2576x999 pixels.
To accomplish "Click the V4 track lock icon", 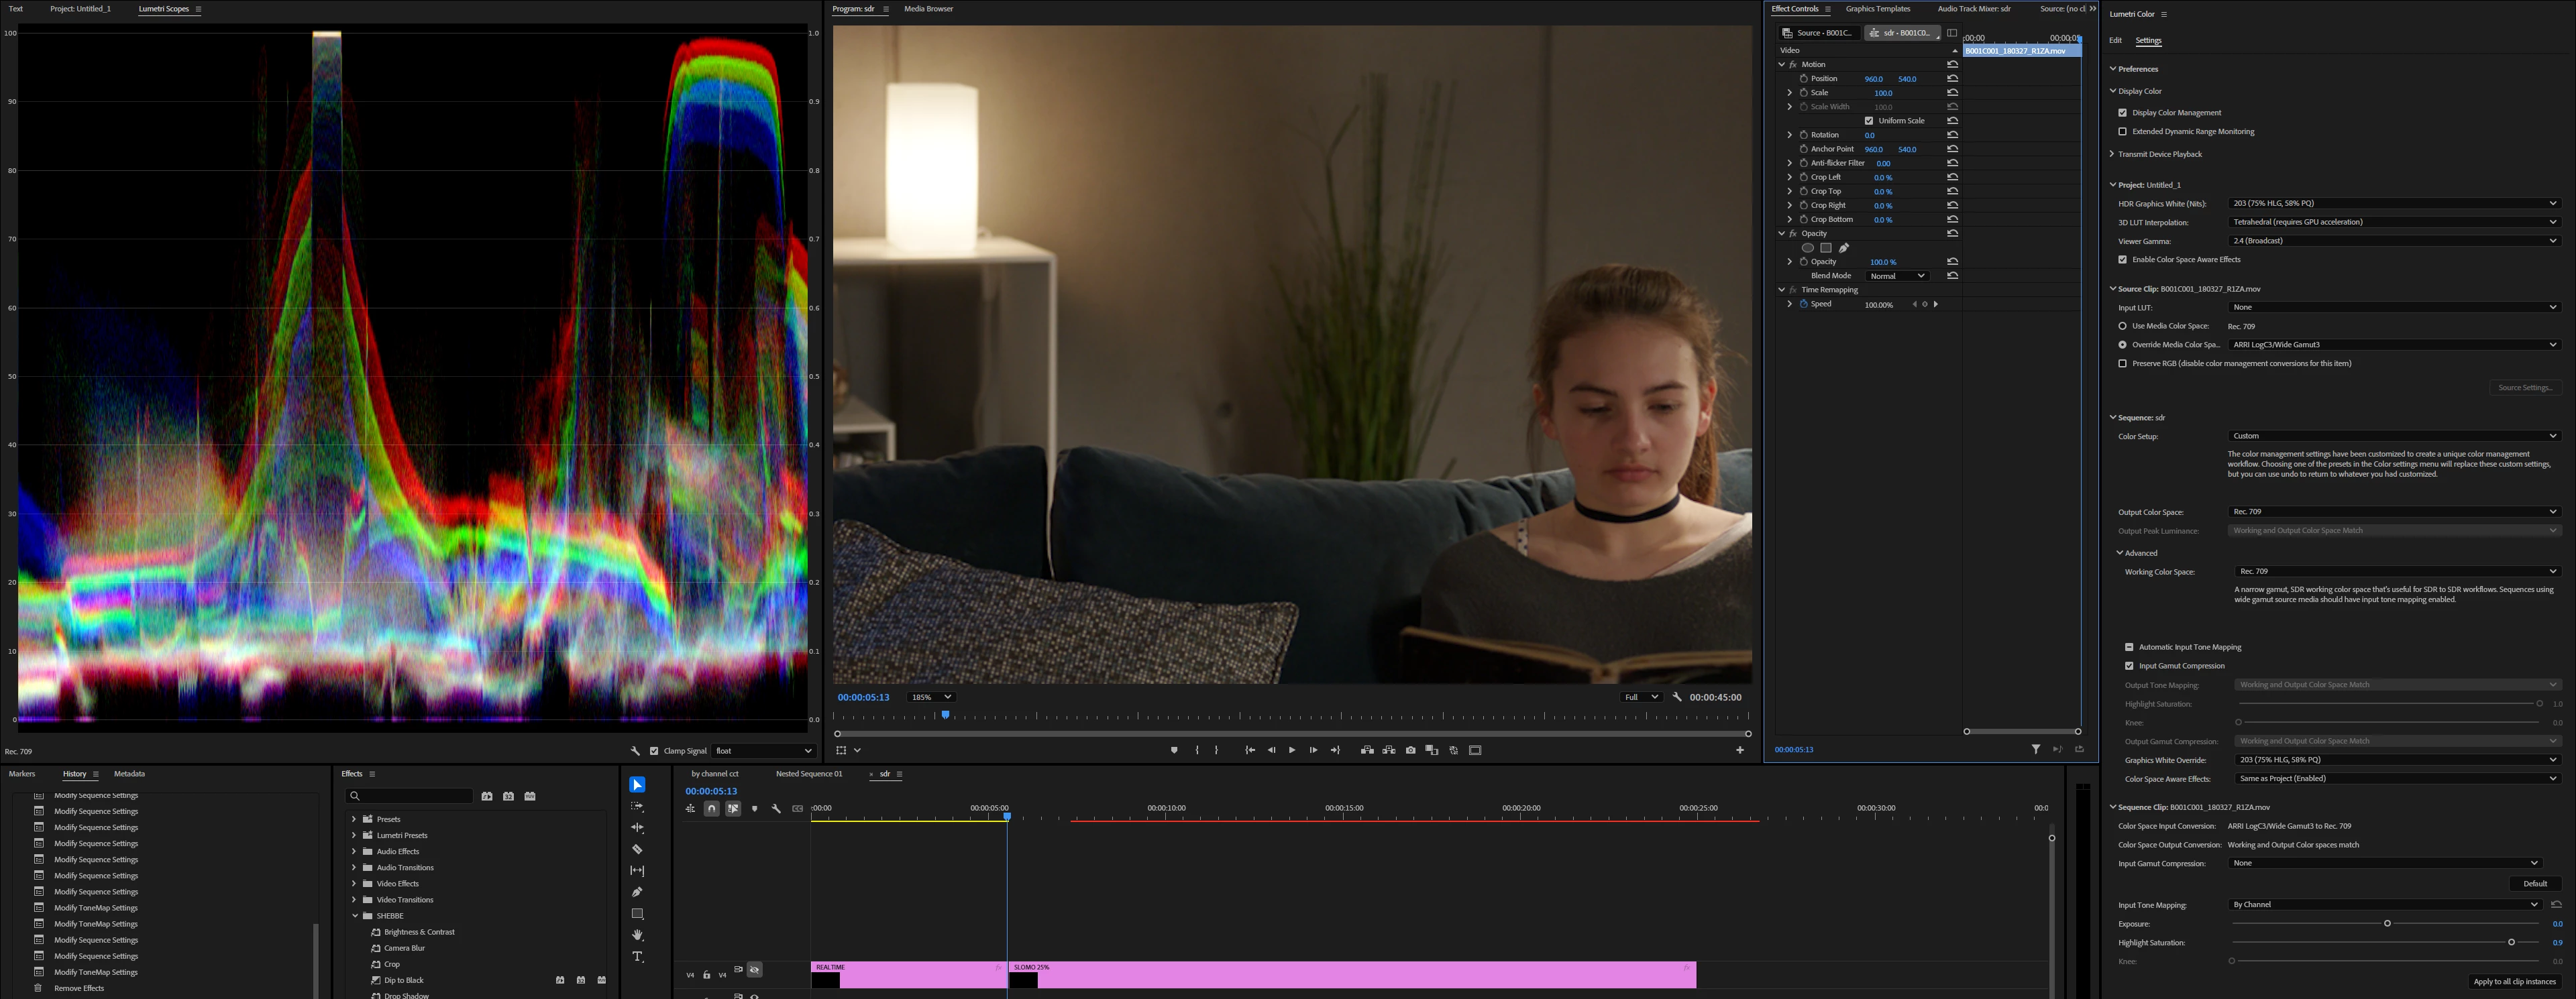I will pos(706,975).
